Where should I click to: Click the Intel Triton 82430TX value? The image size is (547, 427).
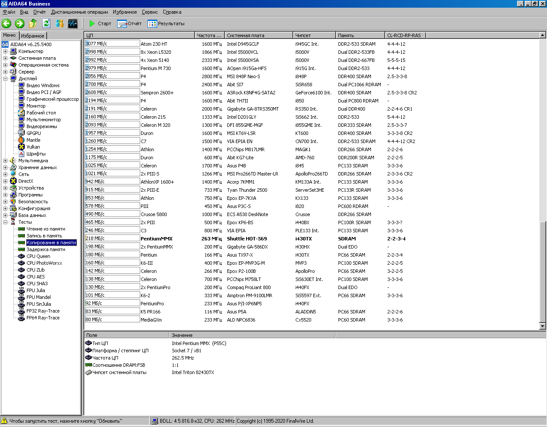[193, 372]
